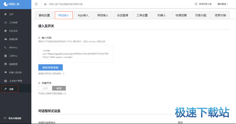
Task: Click the 2. 访客开关 label
Action: point(45,83)
